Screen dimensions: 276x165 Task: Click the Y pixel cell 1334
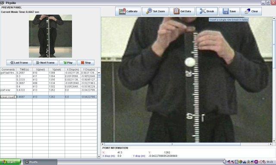coord(56,83)
